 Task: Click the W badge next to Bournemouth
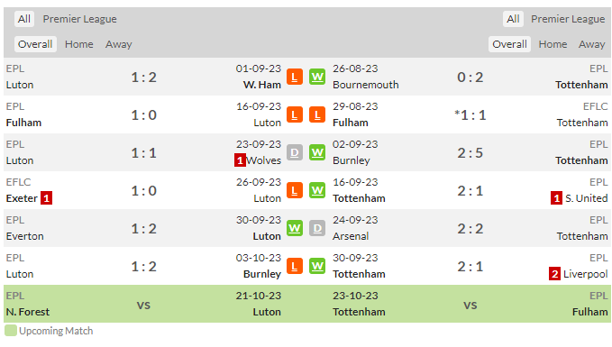coord(317,77)
